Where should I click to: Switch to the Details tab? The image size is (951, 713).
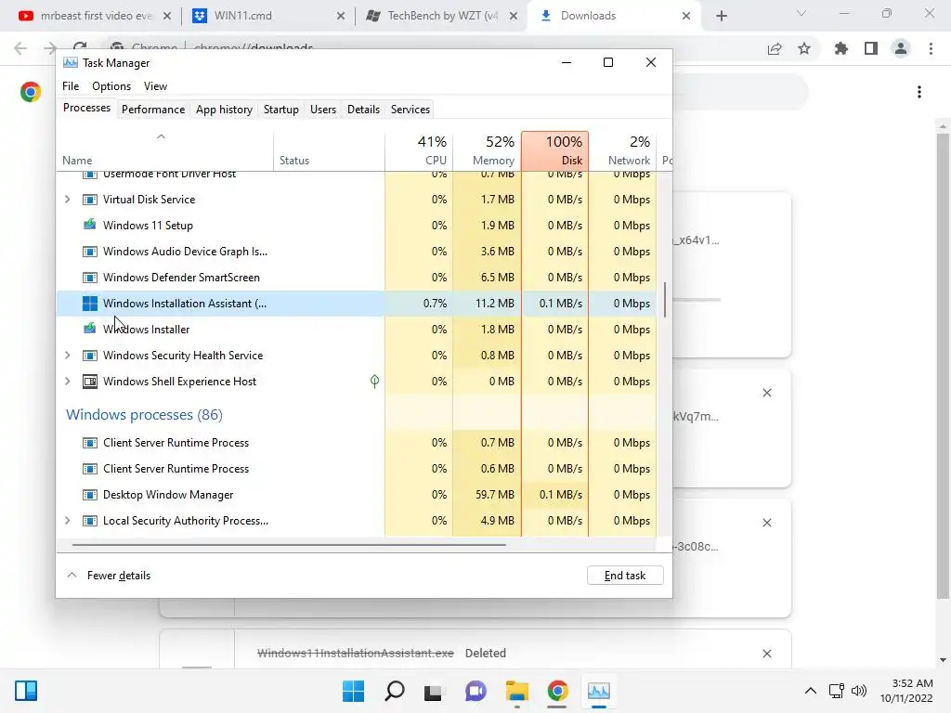(363, 110)
